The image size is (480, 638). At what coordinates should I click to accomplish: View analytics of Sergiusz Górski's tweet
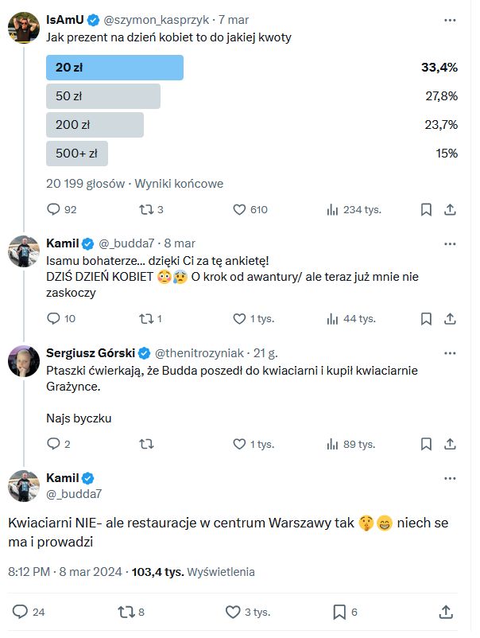point(333,445)
